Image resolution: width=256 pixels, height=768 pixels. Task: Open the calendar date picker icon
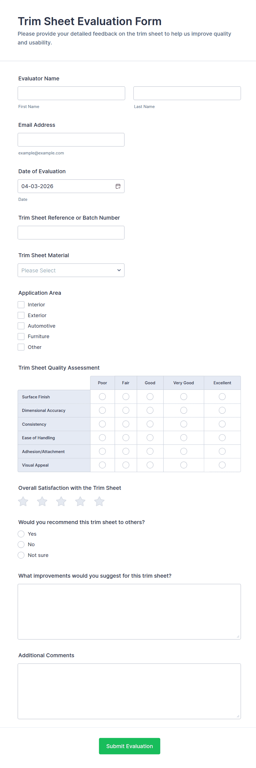point(118,186)
